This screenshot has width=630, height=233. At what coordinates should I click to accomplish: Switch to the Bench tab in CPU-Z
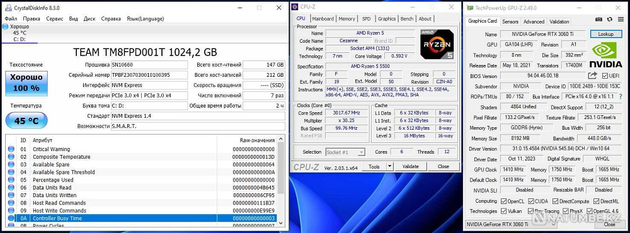coord(406,19)
